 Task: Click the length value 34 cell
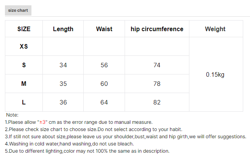tap(63, 65)
